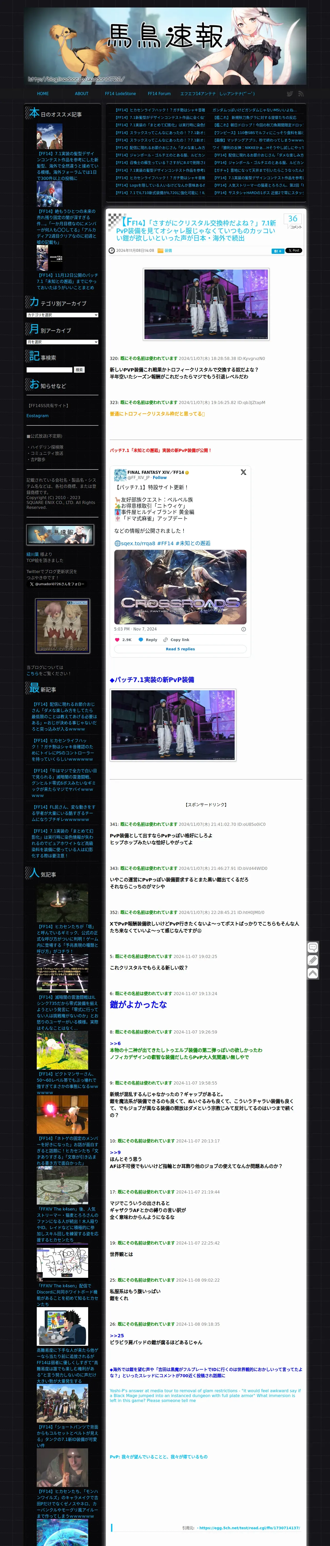330x1546 pixels.
Task: Click the floating back-to-top arrow icon
Action: pos(313,973)
